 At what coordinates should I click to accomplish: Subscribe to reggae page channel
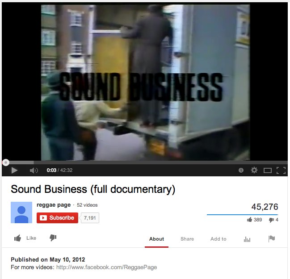pos(57,218)
